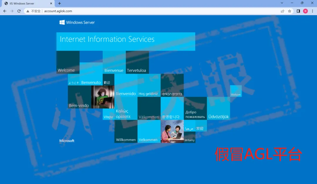The image size is (317, 184).
Task: Expand the tab search dropdown arrow
Action: coord(282,3)
